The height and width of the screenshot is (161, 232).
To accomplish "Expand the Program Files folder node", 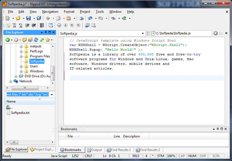I will pyautogui.click(x=21, y=57).
